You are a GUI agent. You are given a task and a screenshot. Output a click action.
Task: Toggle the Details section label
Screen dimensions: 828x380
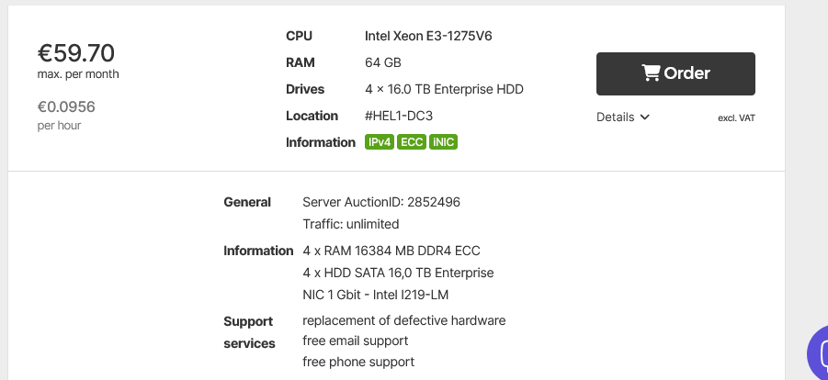point(615,117)
